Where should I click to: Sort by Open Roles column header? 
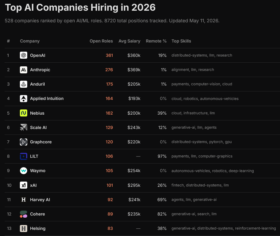click(x=101, y=41)
